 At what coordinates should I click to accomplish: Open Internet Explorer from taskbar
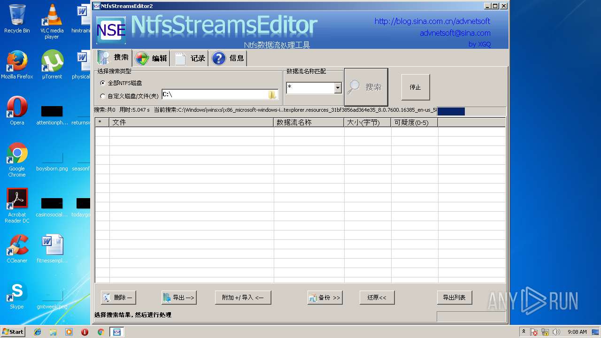(x=38, y=332)
